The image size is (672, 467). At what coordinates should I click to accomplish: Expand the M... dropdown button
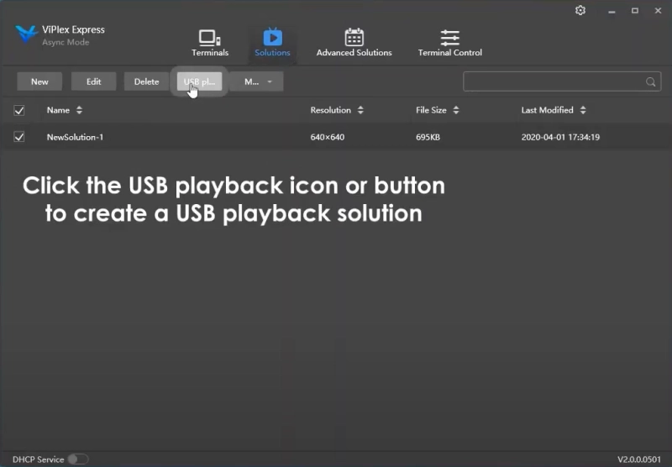coord(258,81)
